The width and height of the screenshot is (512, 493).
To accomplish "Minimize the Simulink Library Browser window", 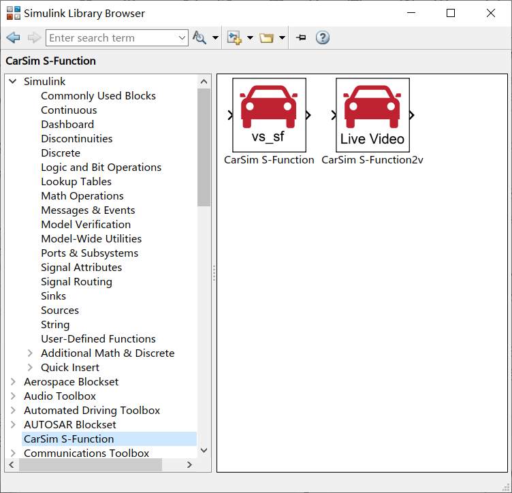I will tap(411, 13).
